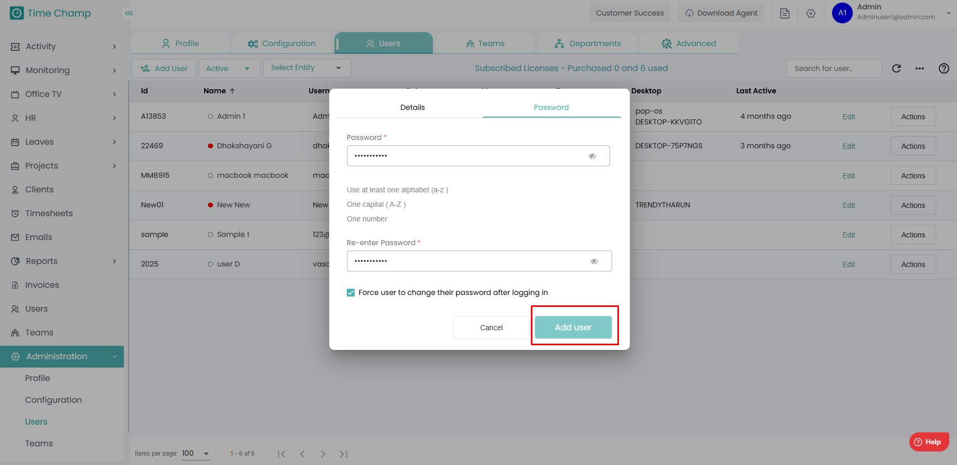
Task: Open the Configuration tab
Action: click(x=282, y=44)
